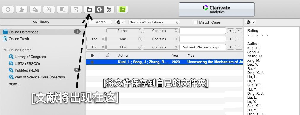Open the reference panel gear menu
This screenshot has height=115, width=300.
coord(250,22)
